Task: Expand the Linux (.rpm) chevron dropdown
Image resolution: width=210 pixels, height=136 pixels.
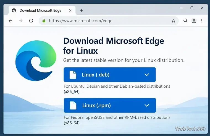Action: (x=147, y=105)
